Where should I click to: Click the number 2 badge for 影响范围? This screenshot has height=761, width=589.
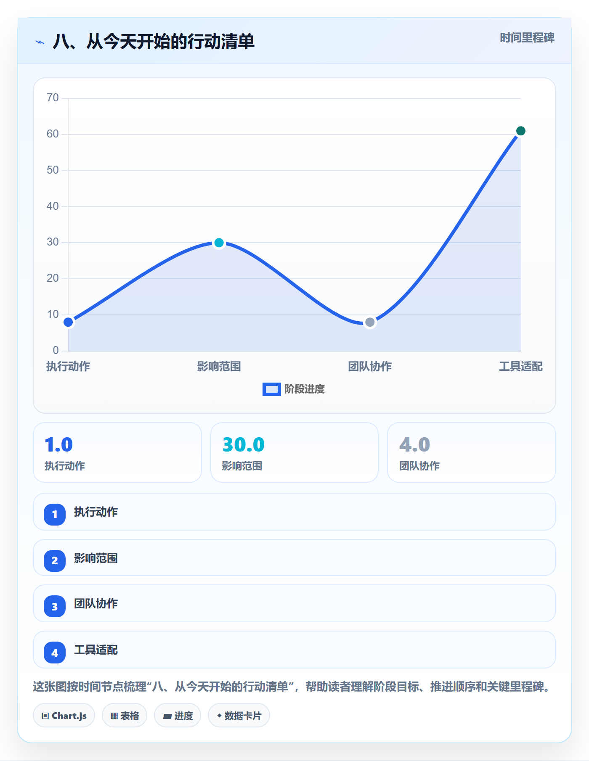[55, 560]
